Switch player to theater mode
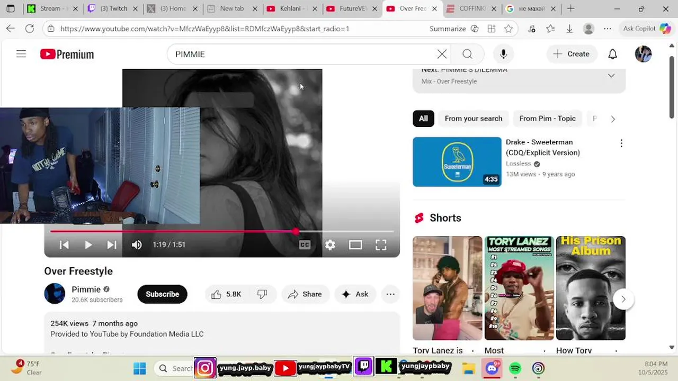Viewport: 678px width, 381px height. click(x=355, y=244)
